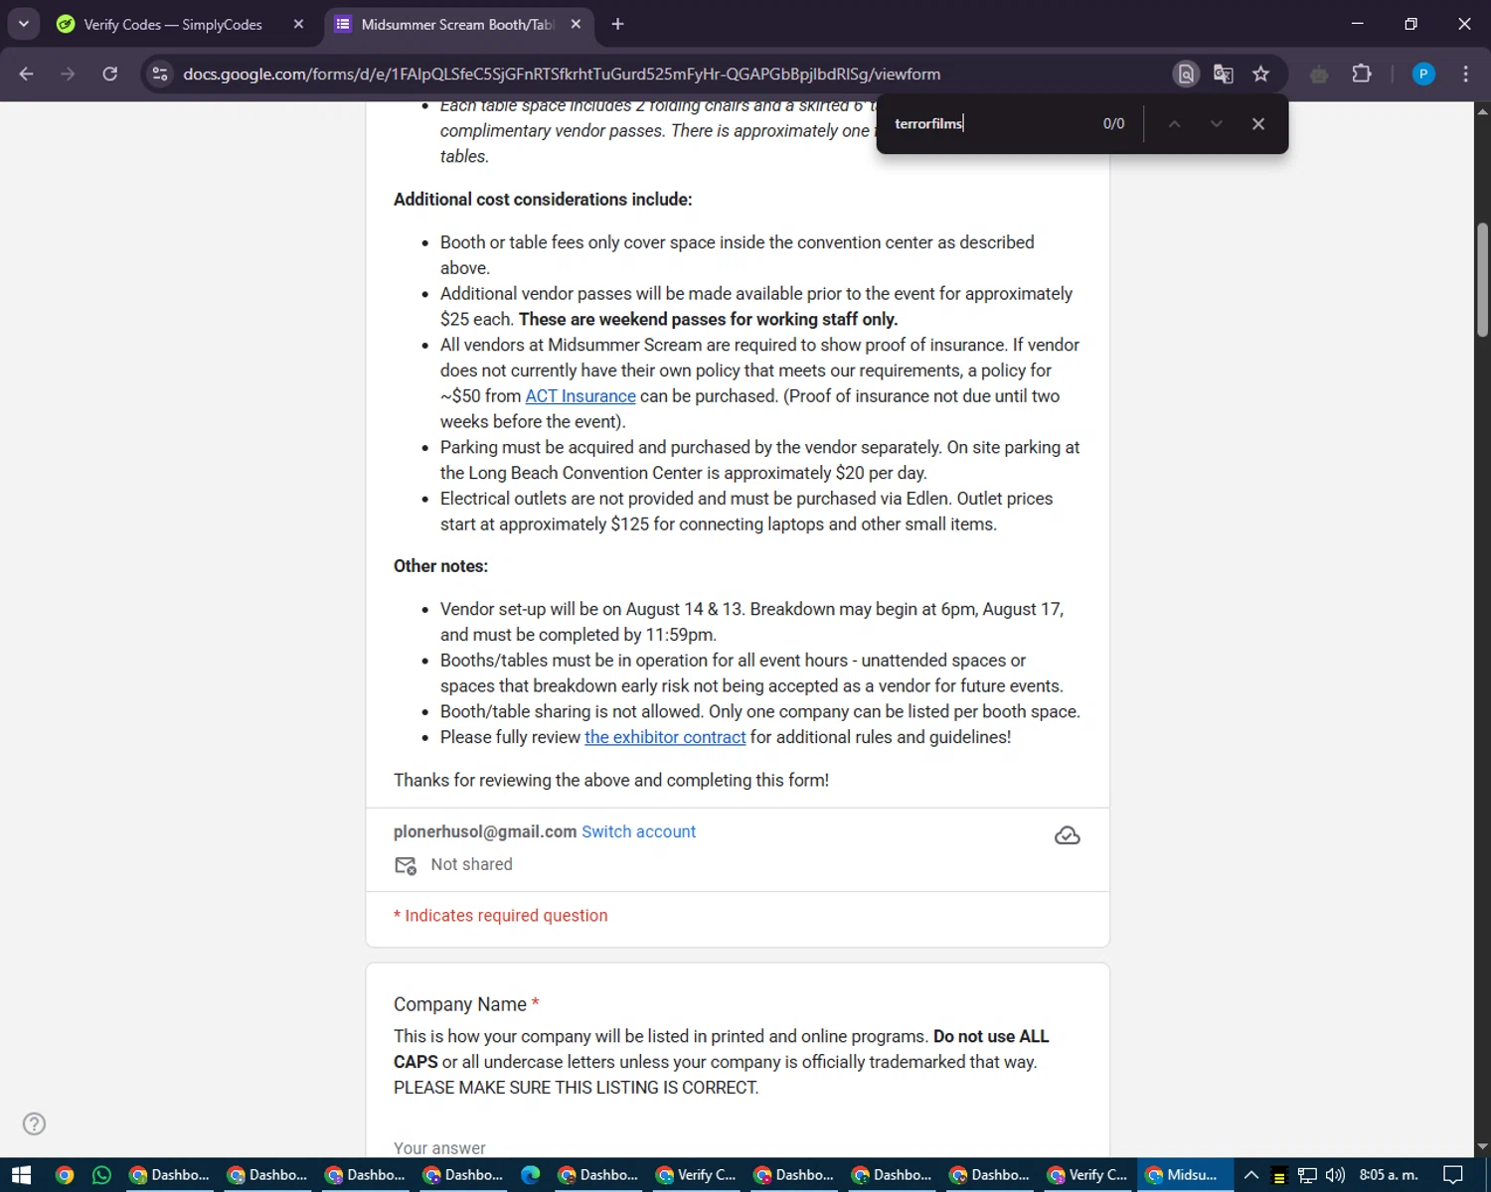The width and height of the screenshot is (1491, 1192).
Task: Click Additional cost considerations include: heading
Action: 543,200
